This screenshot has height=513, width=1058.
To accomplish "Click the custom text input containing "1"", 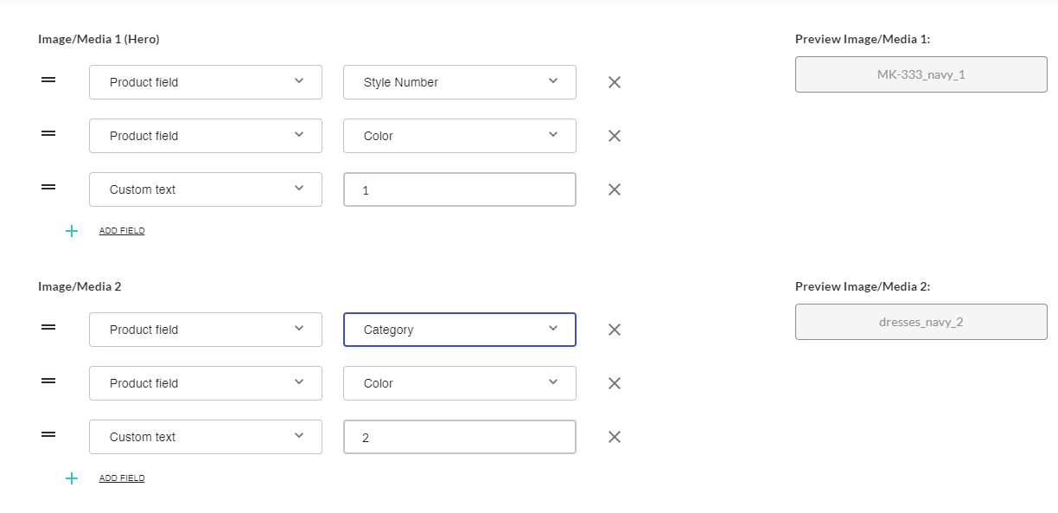I will pyautogui.click(x=459, y=189).
